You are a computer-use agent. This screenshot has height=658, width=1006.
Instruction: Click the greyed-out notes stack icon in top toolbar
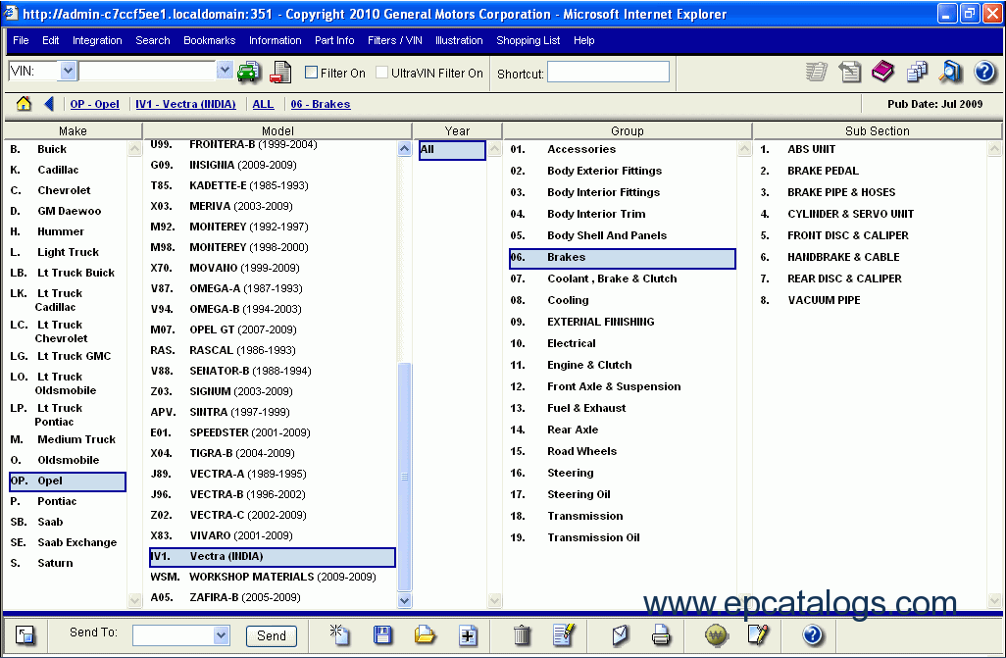tap(816, 72)
